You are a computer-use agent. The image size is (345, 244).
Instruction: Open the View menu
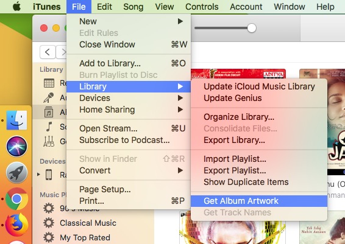click(165, 7)
